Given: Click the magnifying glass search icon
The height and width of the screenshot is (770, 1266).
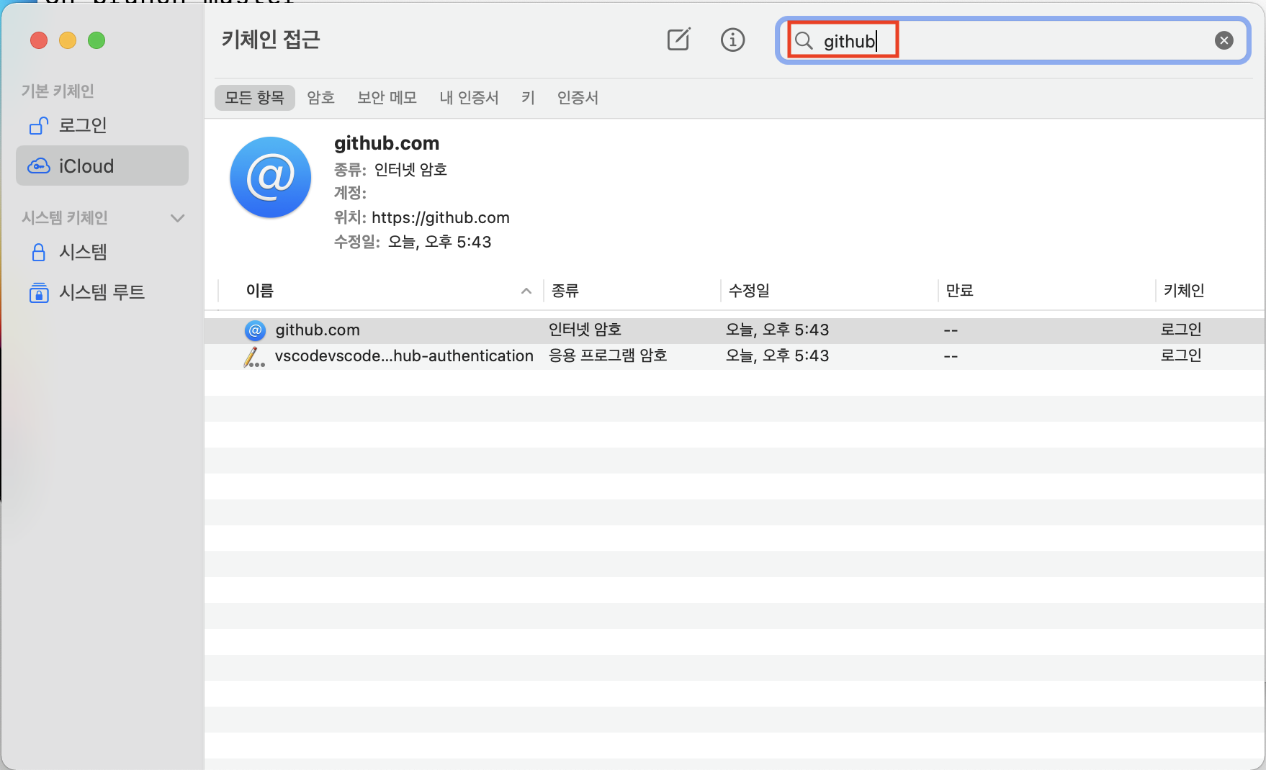Looking at the screenshot, I should 804,41.
